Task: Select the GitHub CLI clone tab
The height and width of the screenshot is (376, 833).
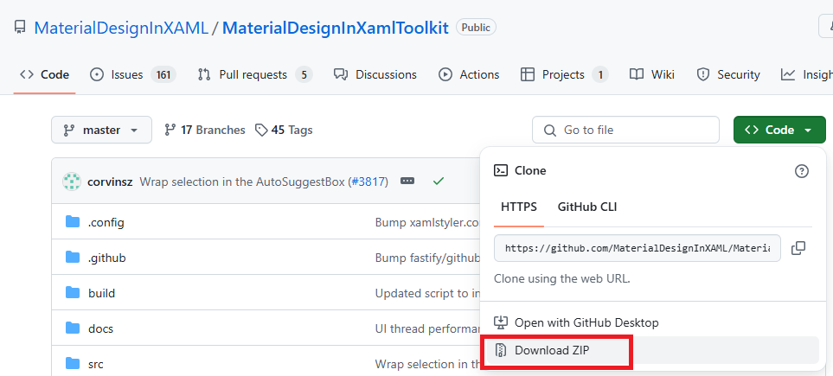Action: click(587, 207)
